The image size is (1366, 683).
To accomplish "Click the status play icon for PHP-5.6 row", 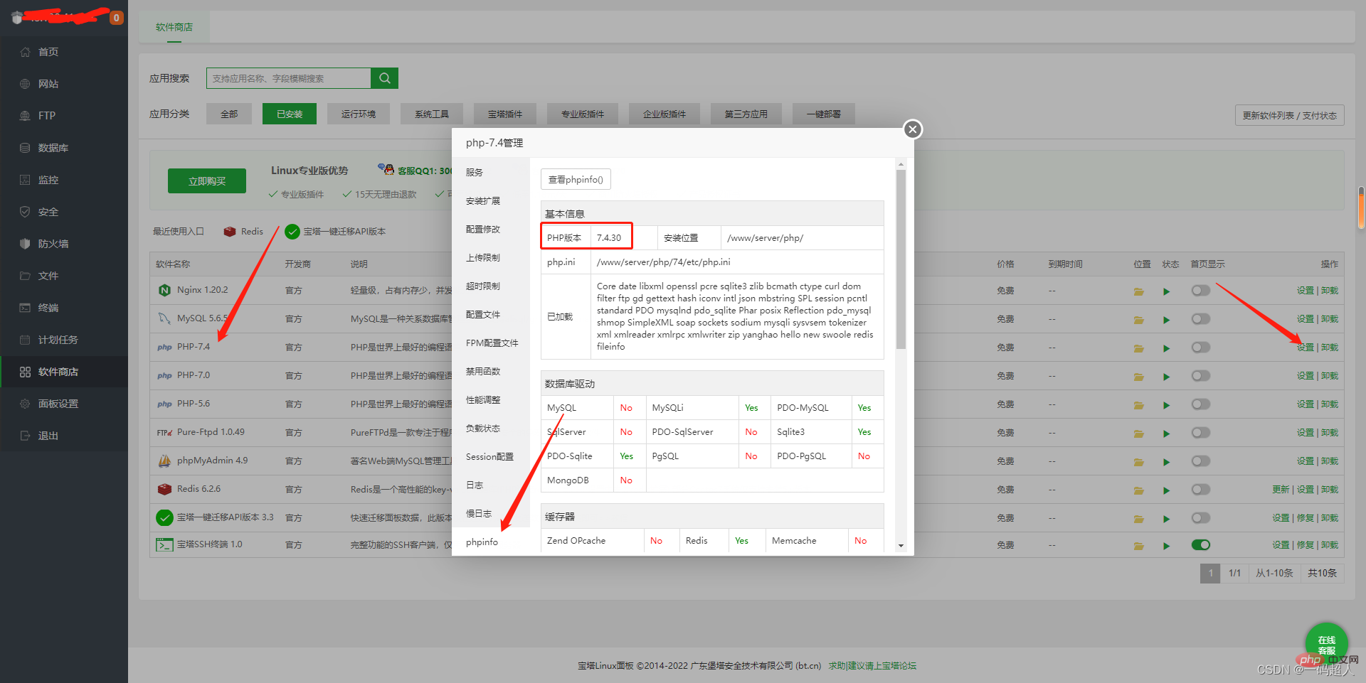I will click(x=1167, y=405).
